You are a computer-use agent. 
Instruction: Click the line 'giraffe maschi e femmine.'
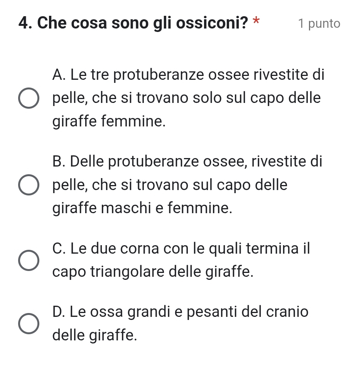click(142, 209)
